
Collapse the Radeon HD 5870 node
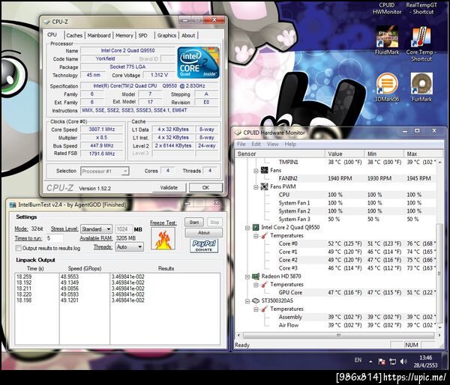pos(247,276)
